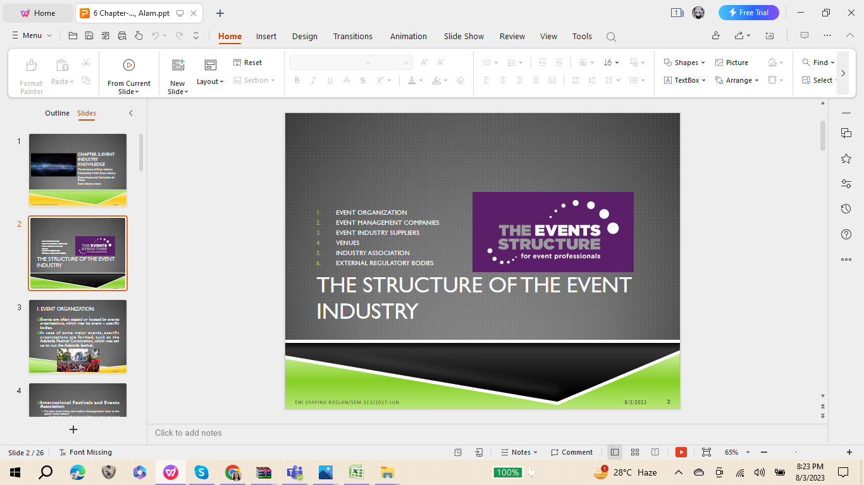Toggle normal view button in status bar

(614, 452)
